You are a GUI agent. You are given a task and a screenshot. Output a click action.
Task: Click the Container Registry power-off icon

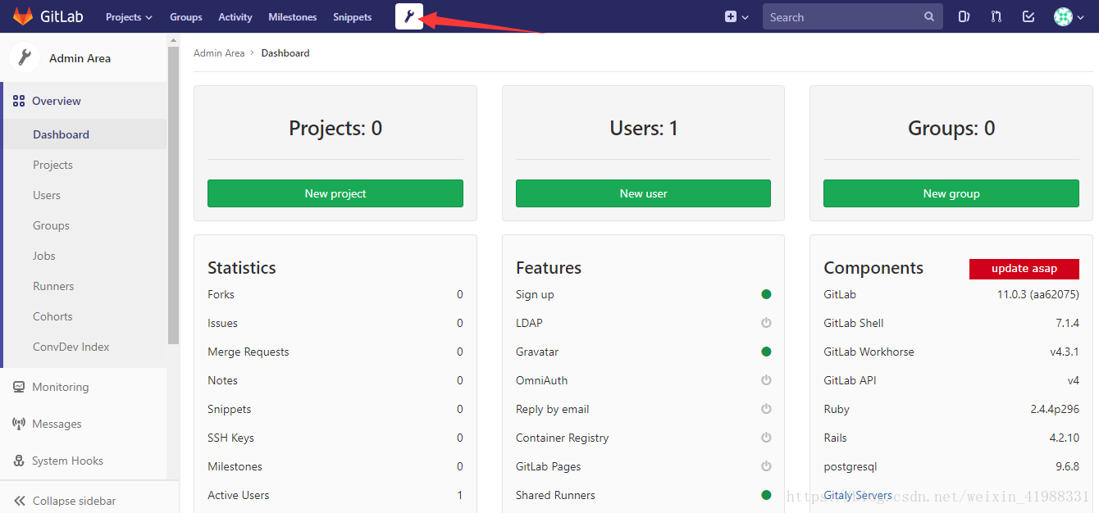pyautogui.click(x=766, y=438)
